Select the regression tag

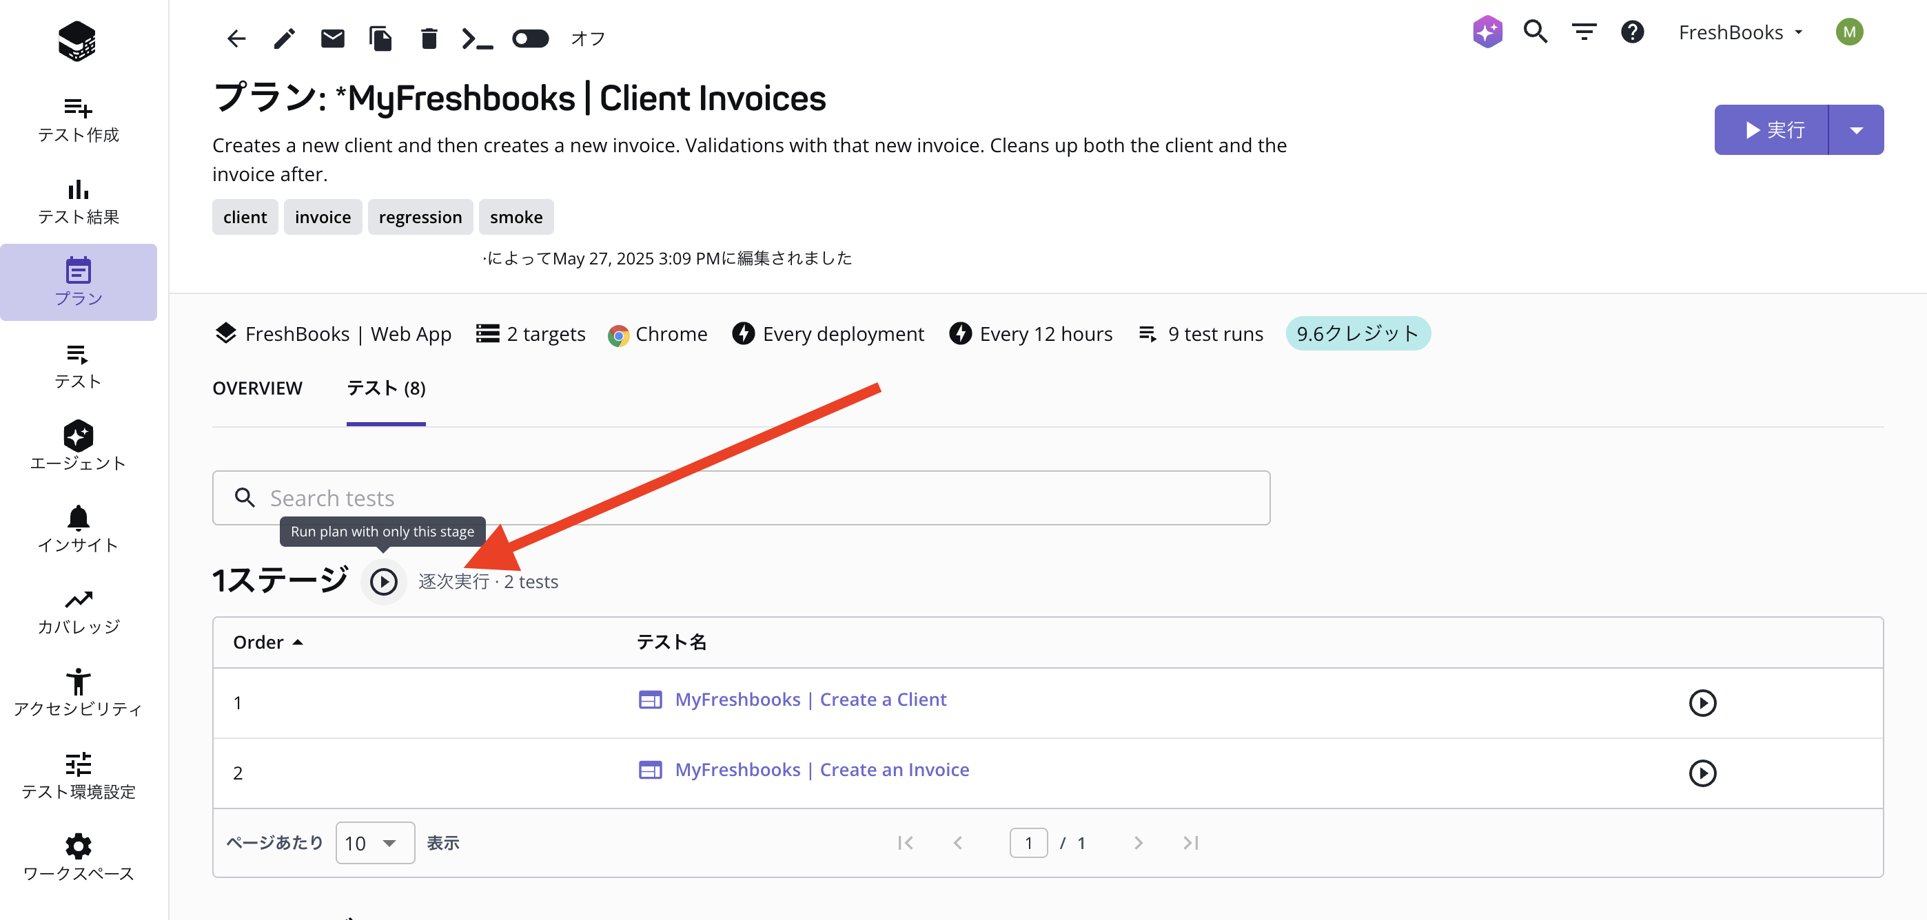(420, 217)
